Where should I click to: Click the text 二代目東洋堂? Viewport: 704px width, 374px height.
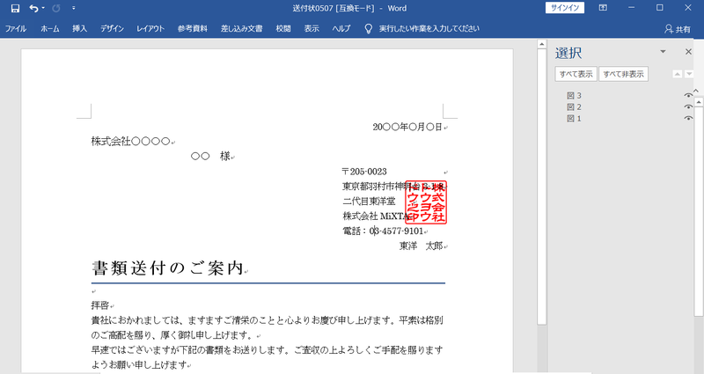pos(369,202)
